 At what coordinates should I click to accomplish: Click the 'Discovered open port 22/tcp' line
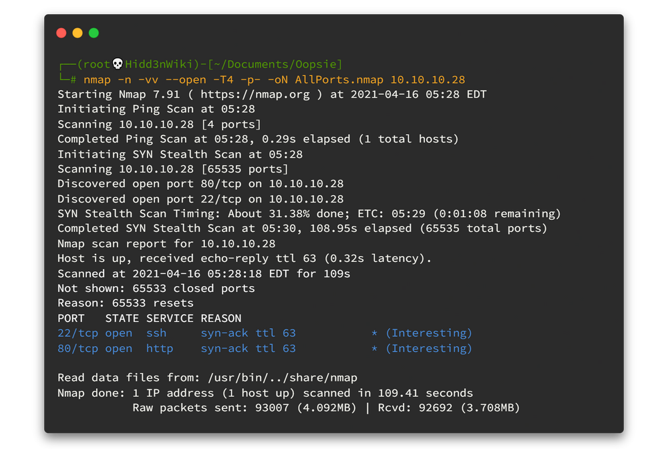click(x=200, y=199)
